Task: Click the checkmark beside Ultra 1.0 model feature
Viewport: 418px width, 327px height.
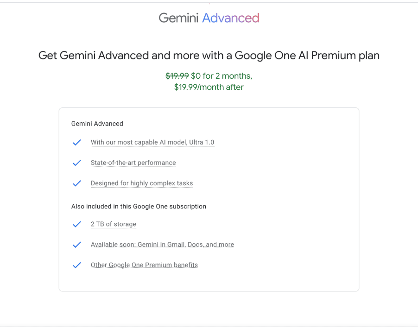Action: point(76,143)
